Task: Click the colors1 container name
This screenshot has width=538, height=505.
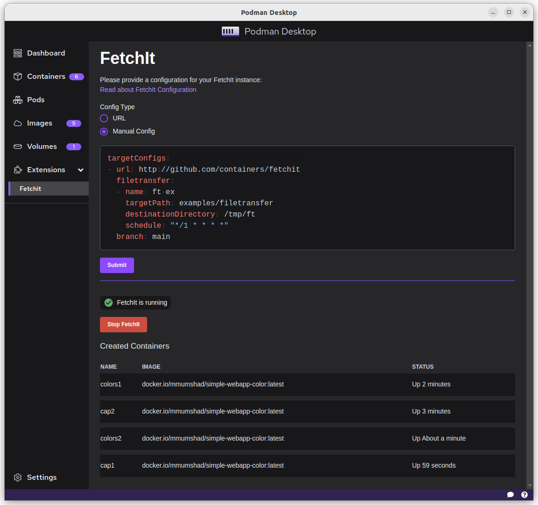Action: click(x=111, y=384)
